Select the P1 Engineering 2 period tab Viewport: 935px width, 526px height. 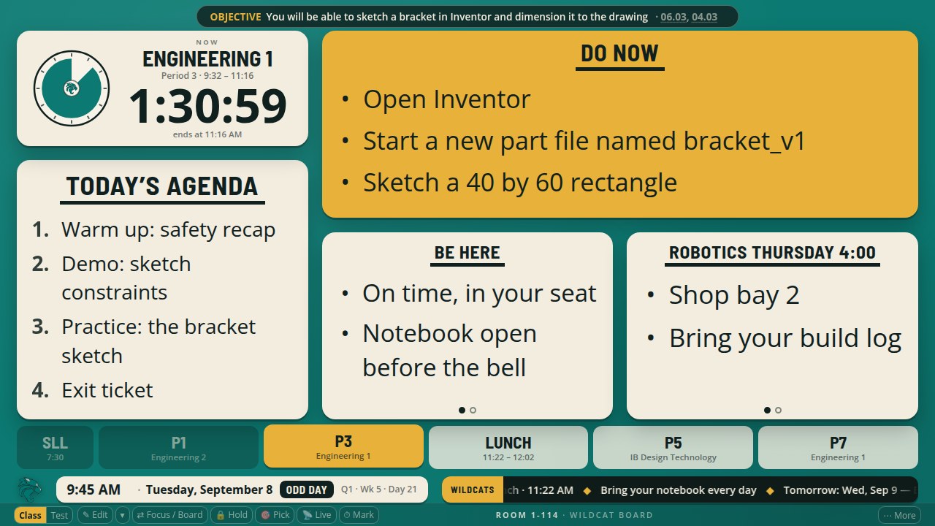[x=178, y=447]
